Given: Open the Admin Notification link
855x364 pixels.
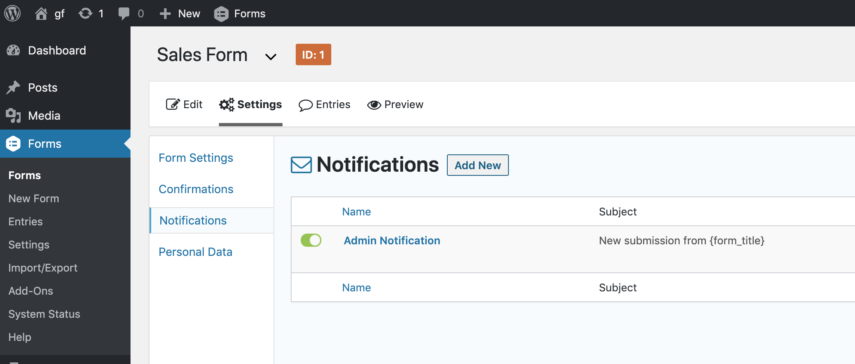Looking at the screenshot, I should pyautogui.click(x=392, y=241).
